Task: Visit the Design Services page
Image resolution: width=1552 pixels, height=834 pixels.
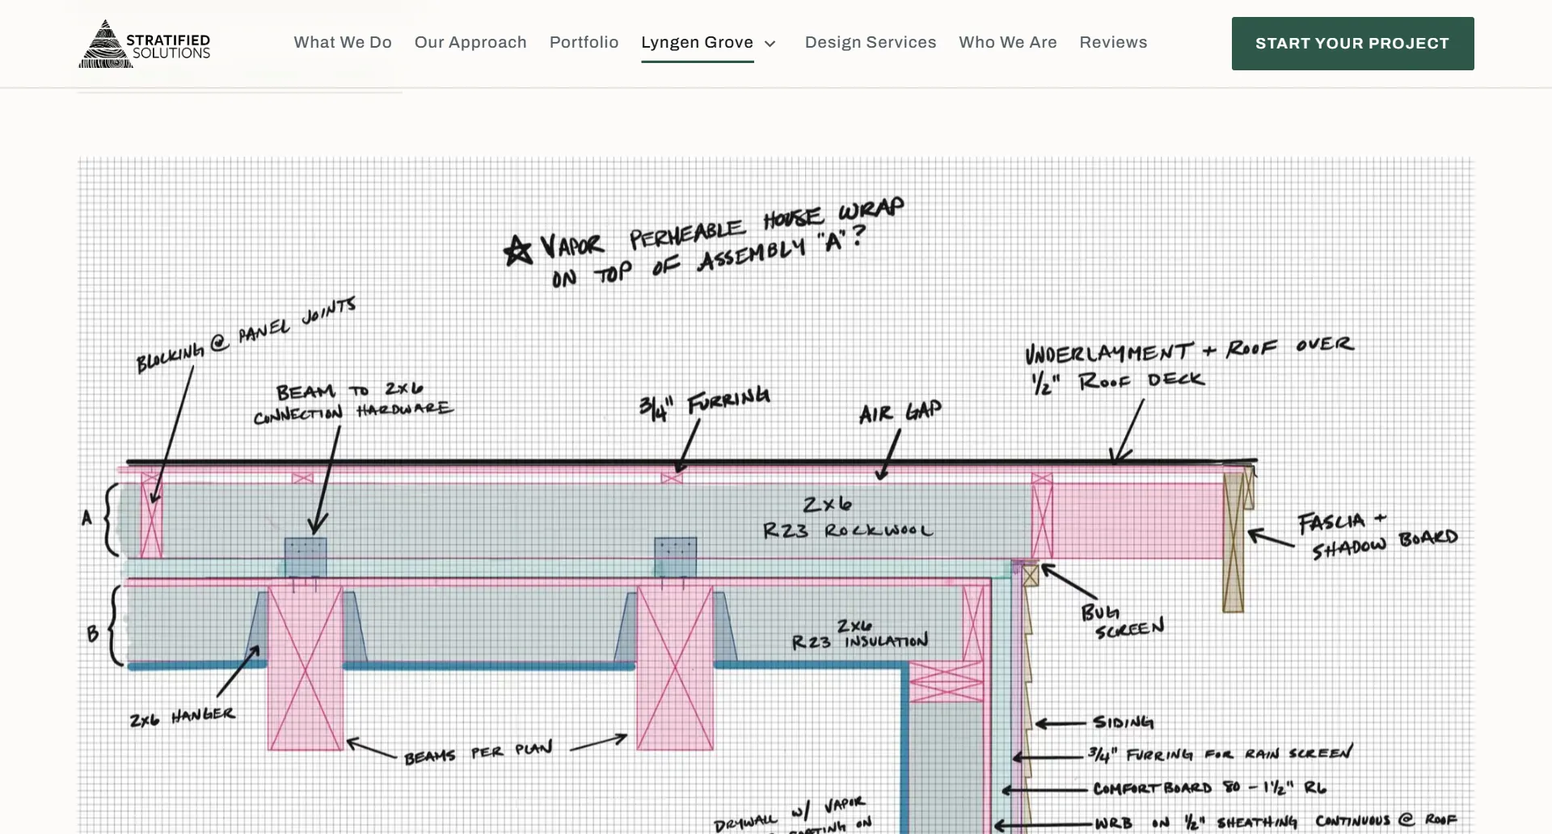Action: [871, 43]
